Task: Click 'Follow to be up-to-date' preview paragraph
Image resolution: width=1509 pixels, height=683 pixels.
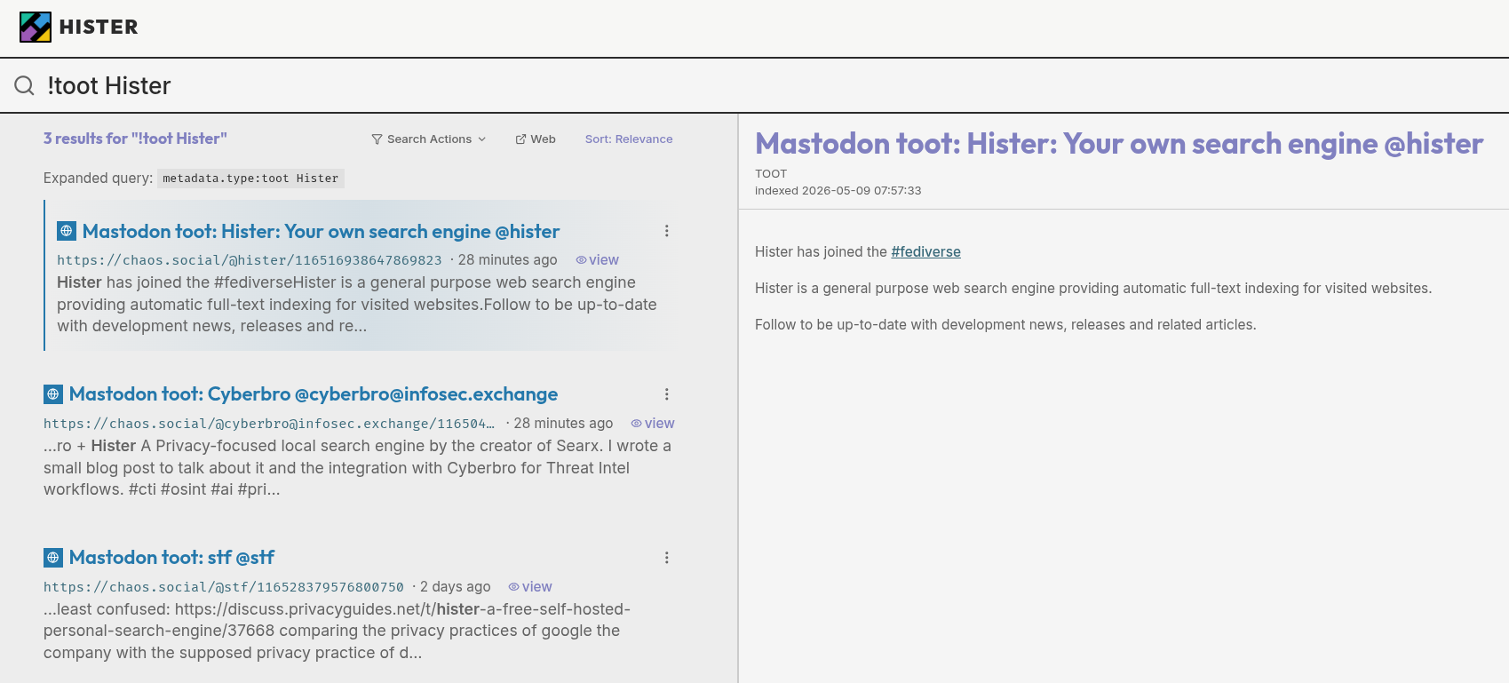Action: pyautogui.click(x=1005, y=325)
